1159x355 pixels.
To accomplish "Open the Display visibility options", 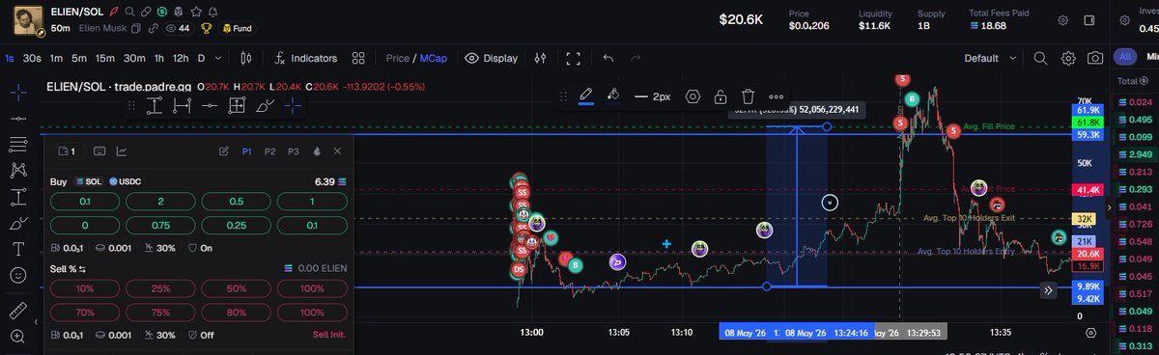I will pos(492,58).
